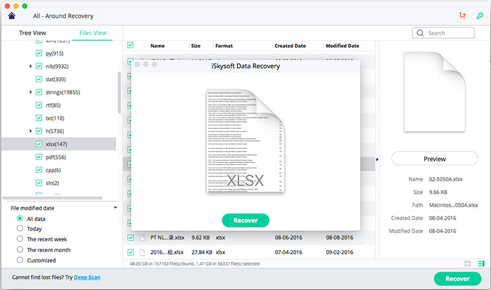The height and width of the screenshot is (290, 491).
Task: Uncheck the PT NL xlsx file checkbox
Action: click(131, 238)
